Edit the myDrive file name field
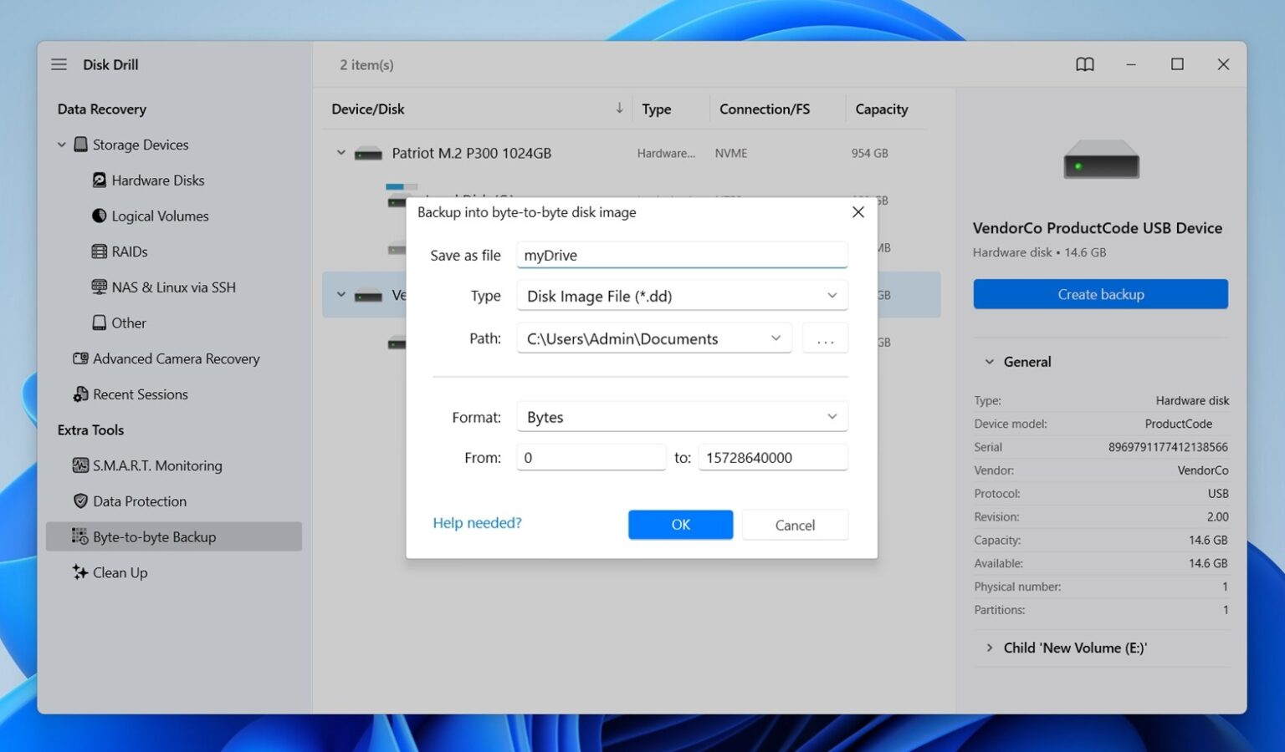 point(681,255)
